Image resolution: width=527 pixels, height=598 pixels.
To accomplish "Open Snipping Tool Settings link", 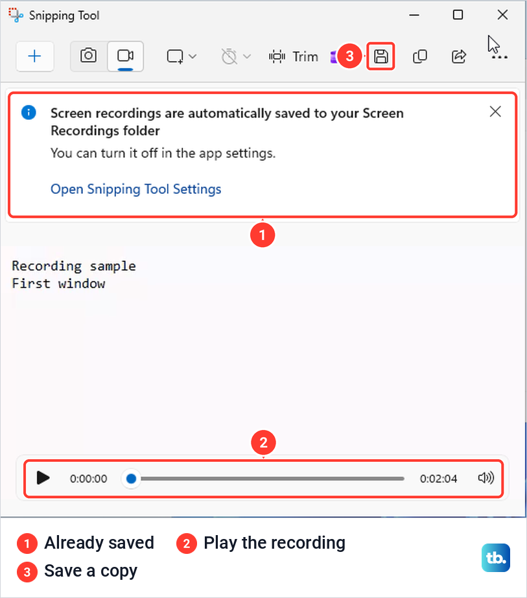I will (x=136, y=189).
